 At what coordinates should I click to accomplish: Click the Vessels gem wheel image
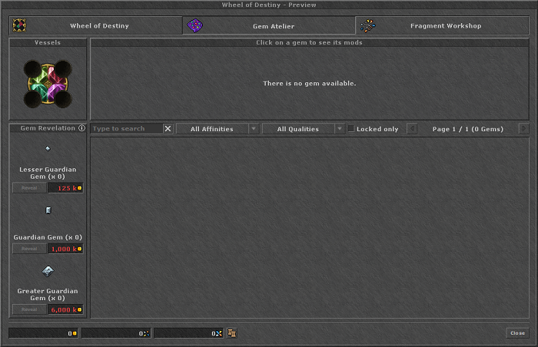click(x=48, y=84)
